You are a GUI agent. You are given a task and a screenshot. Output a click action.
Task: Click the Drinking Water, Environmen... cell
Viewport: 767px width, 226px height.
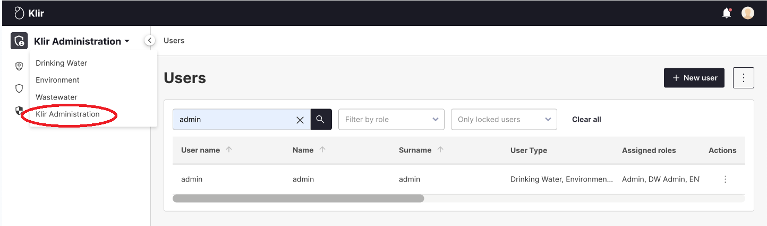(562, 179)
